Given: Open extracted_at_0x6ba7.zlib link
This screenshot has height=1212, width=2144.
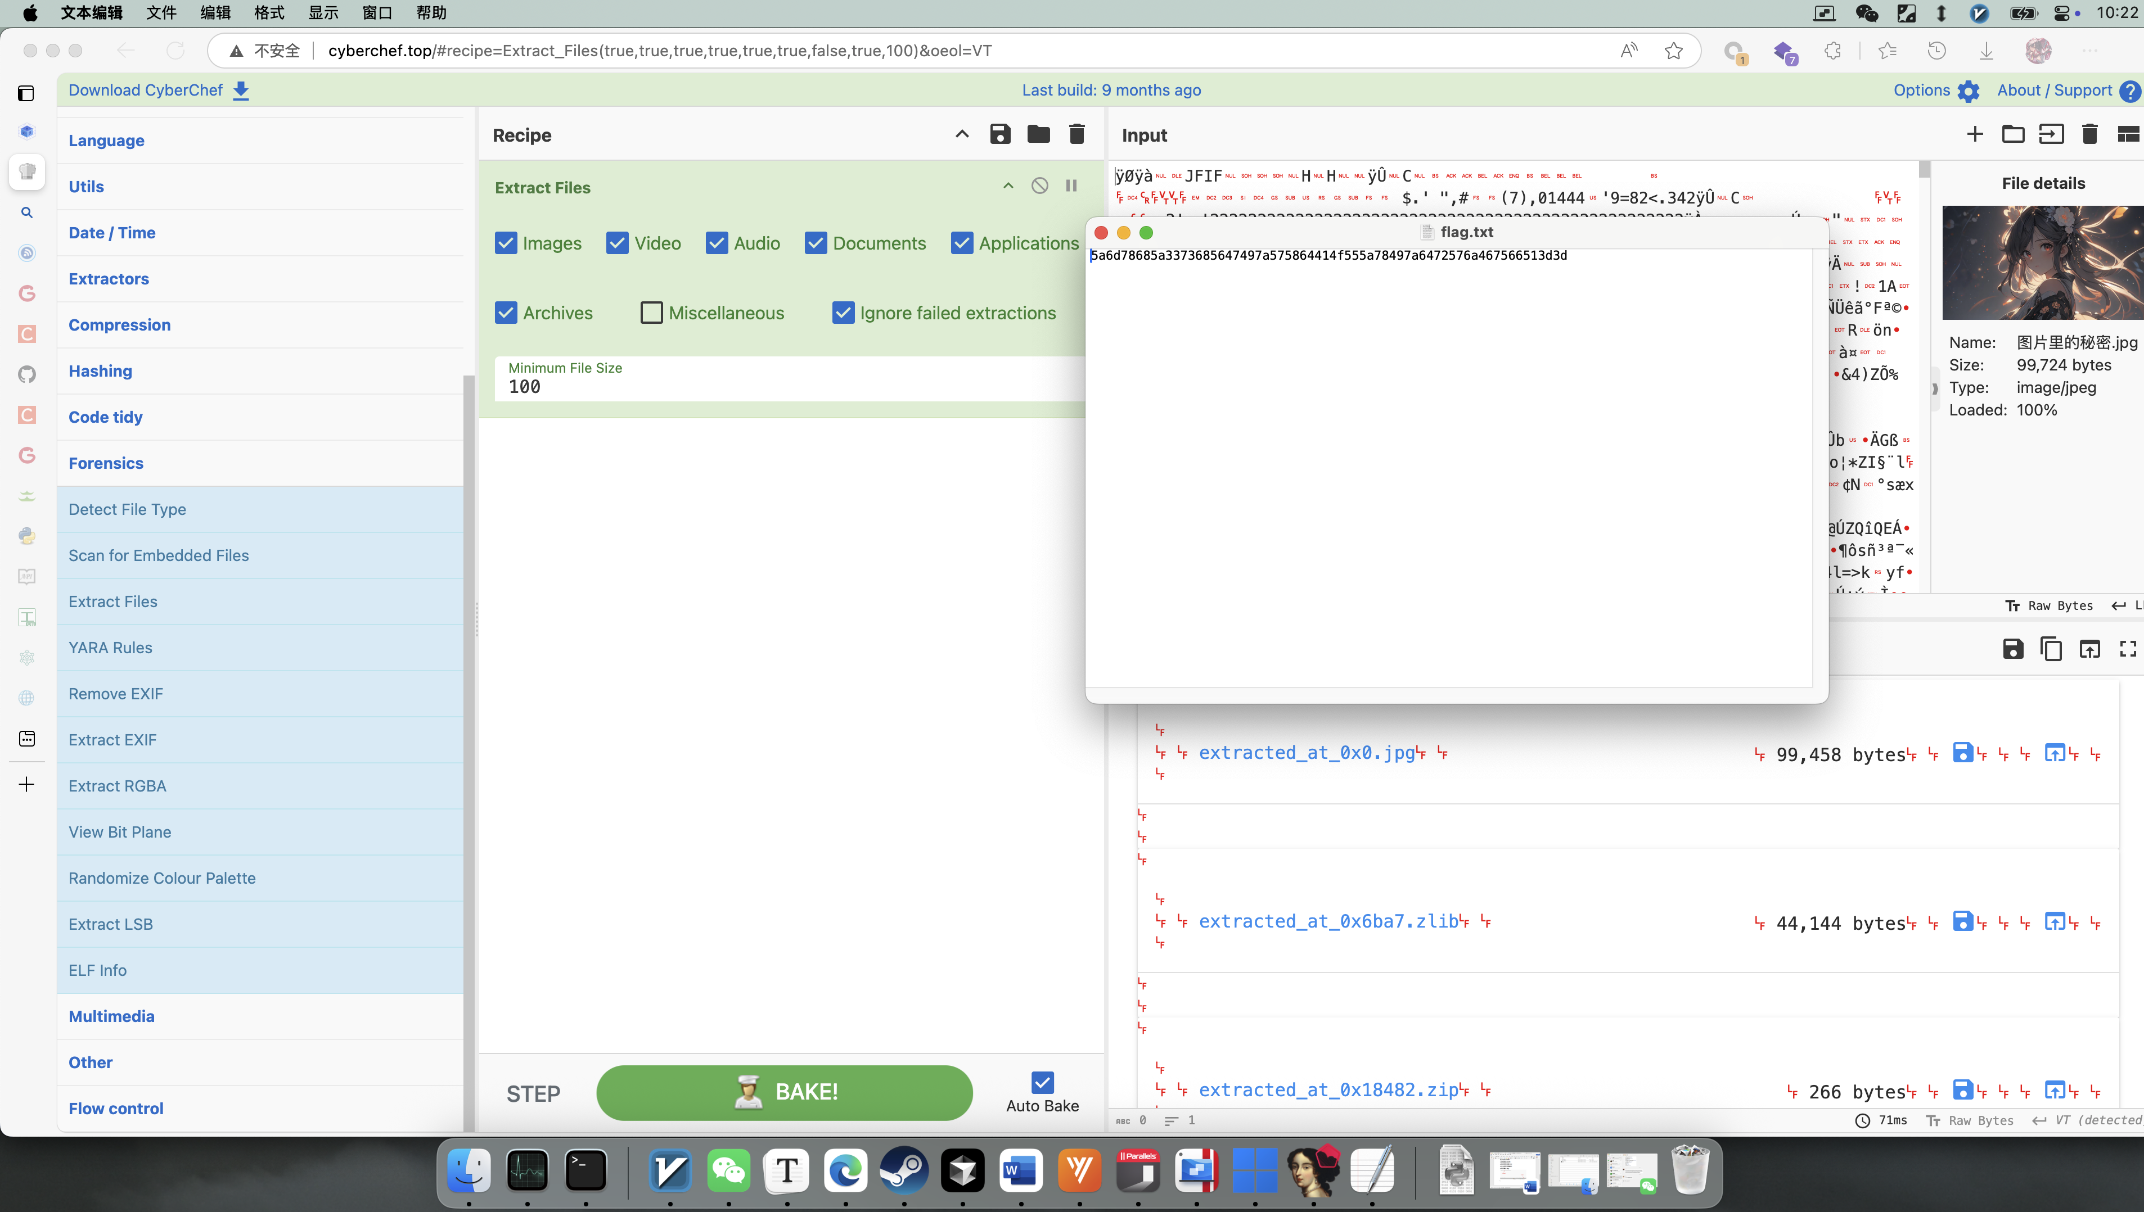Looking at the screenshot, I should [1328, 921].
